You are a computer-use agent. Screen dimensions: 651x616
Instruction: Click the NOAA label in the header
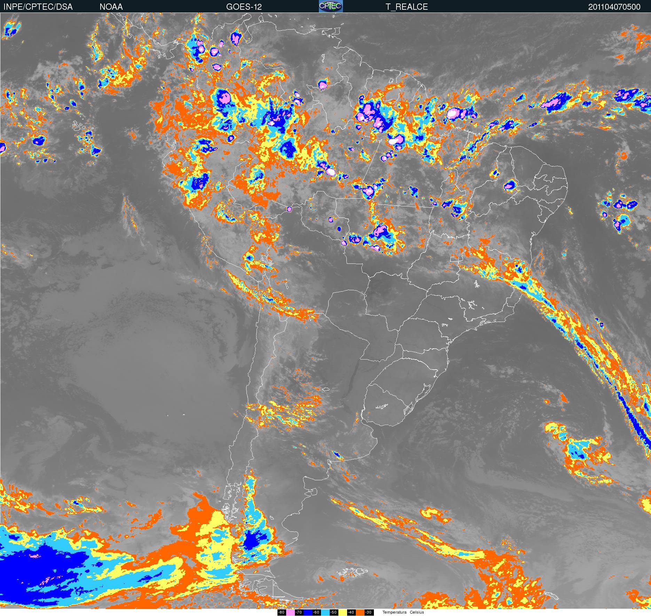[111, 7]
